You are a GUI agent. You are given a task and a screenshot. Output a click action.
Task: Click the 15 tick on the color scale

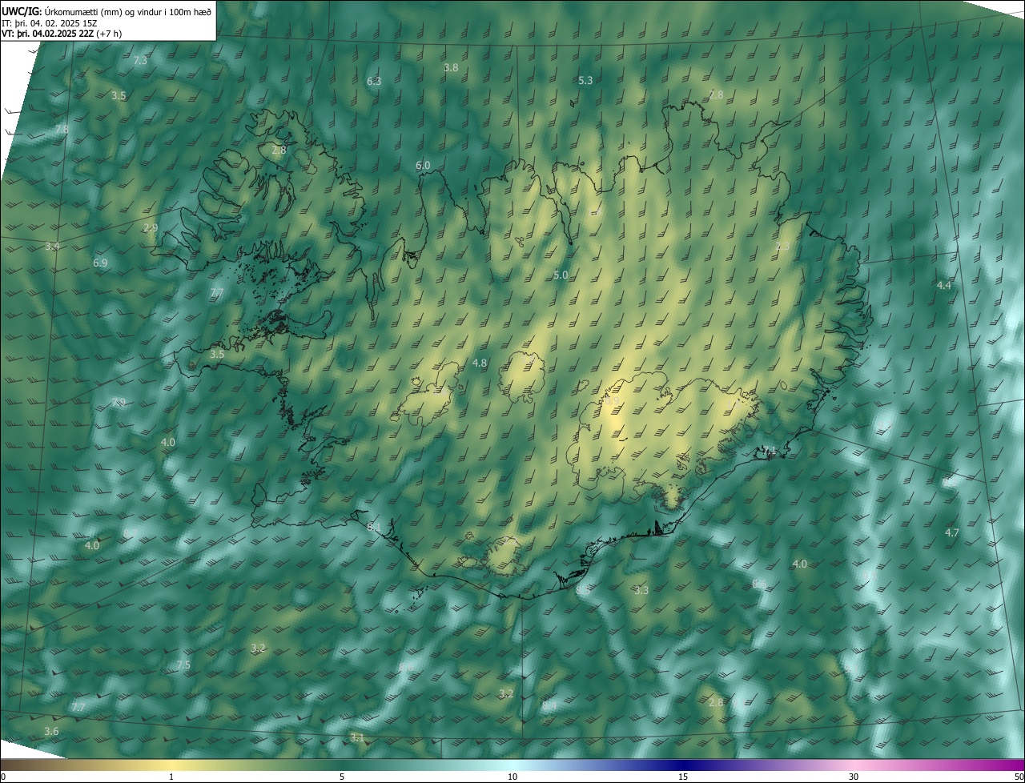click(683, 777)
